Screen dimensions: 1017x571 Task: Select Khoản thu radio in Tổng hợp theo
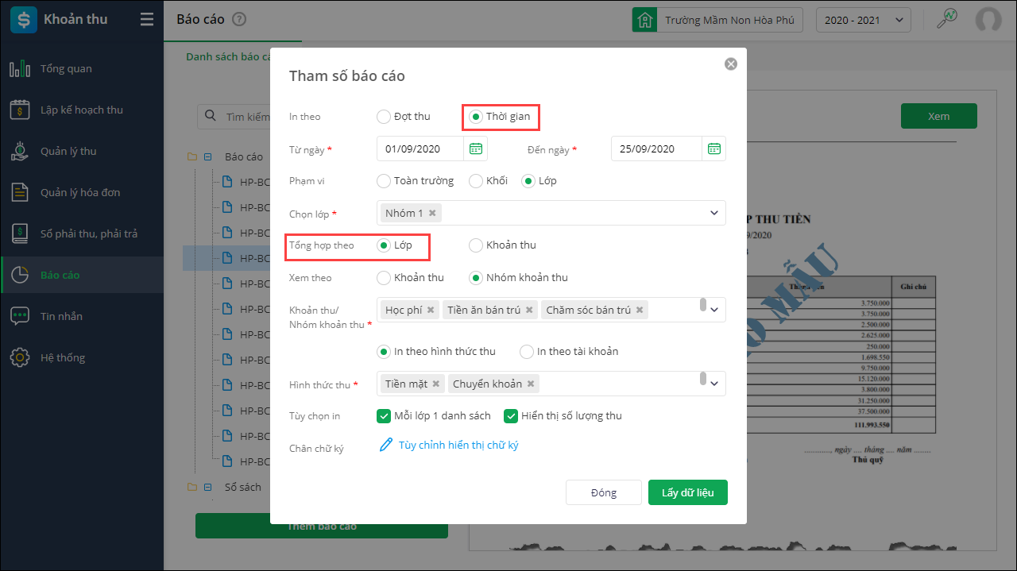[476, 245]
